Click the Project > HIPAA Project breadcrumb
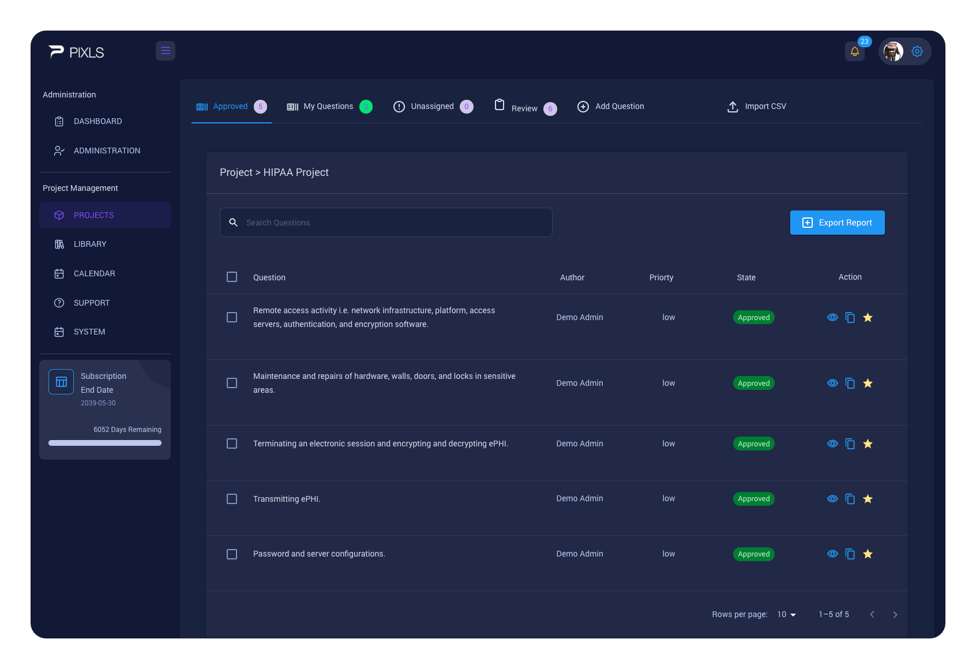Image resolution: width=976 pixels, height=669 pixels. point(274,172)
